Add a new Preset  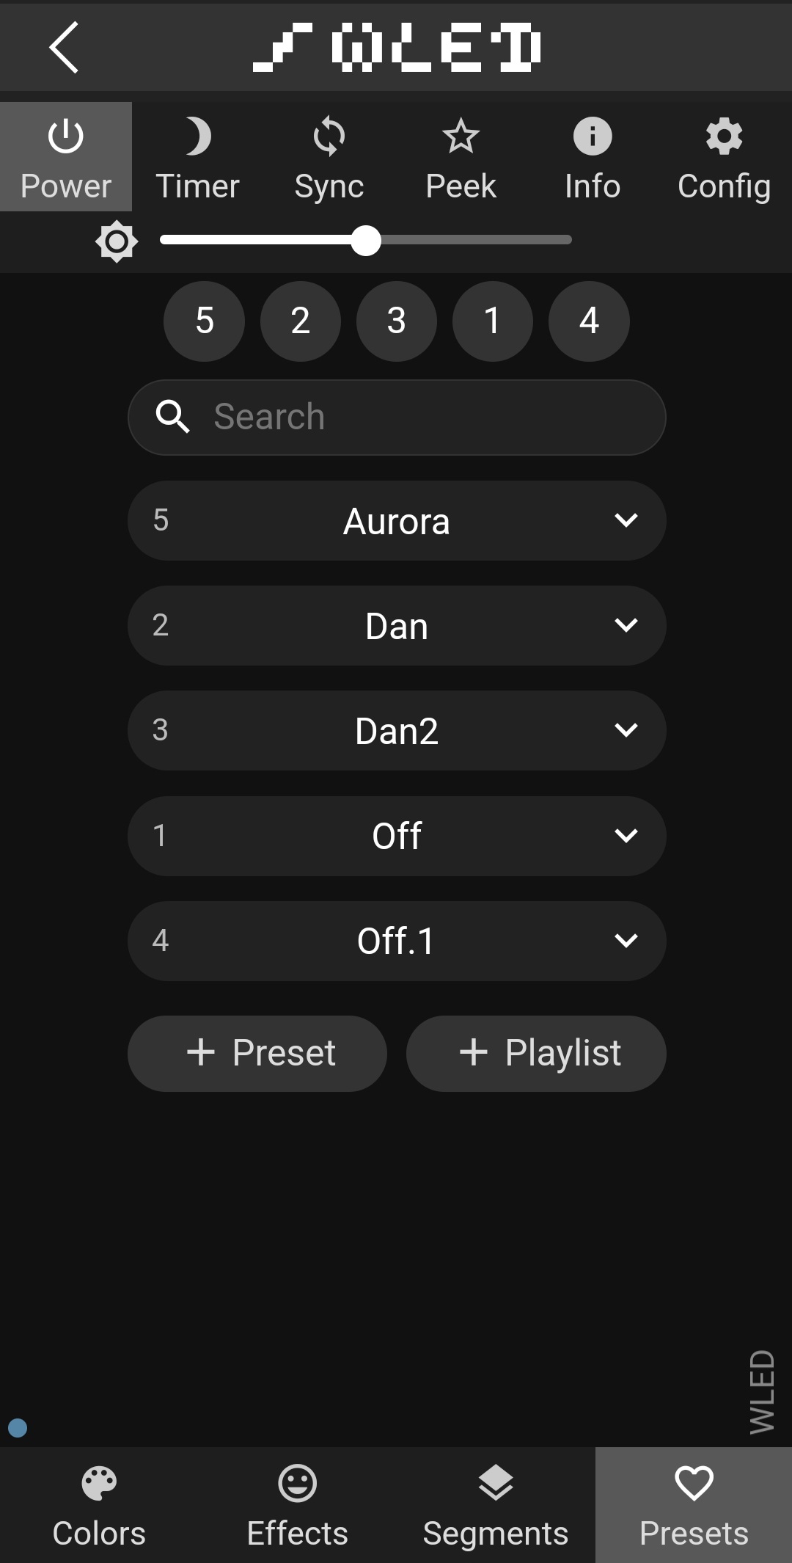[257, 1053]
